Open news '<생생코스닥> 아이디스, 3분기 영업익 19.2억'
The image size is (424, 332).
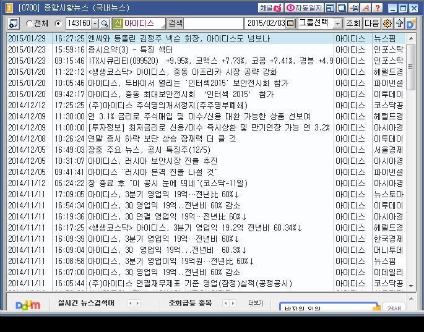[x=206, y=228]
